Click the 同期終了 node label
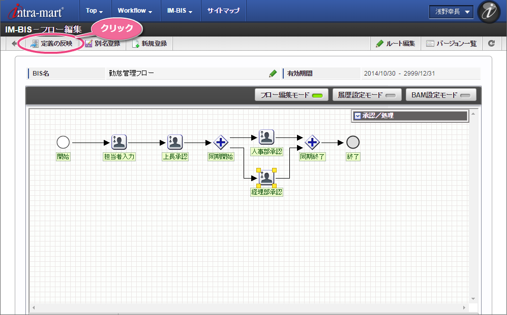This screenshot has width=507, height=315. click(312, 157)
